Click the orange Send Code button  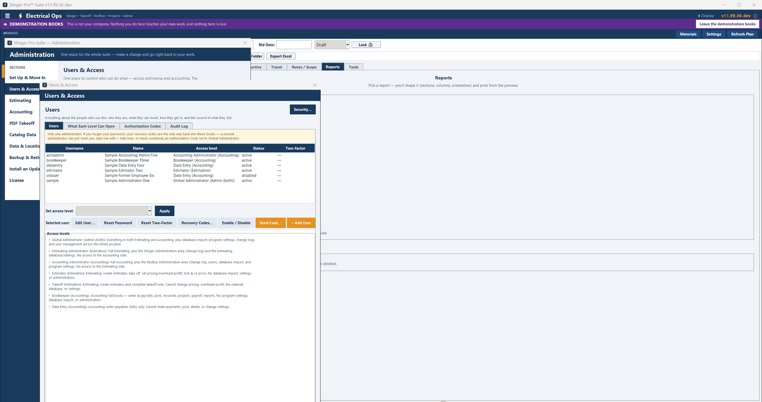(271, 223)
